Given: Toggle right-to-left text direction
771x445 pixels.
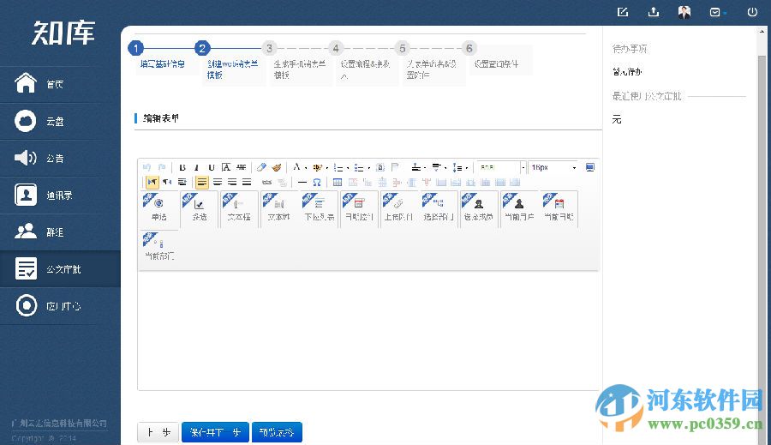Looking at the screenshot, I should 167,182.
